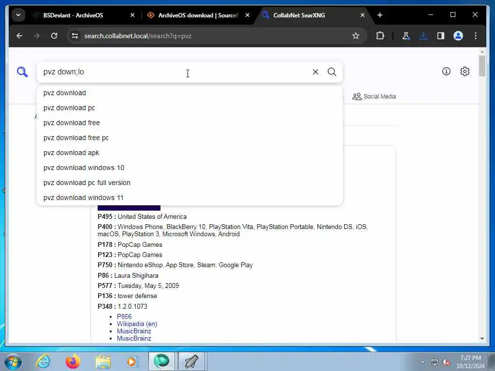This screenshot has width=495, height=371.
Task: Launch Firefox from taskbar
Action: pyautogui.click(x=73, y=361)
